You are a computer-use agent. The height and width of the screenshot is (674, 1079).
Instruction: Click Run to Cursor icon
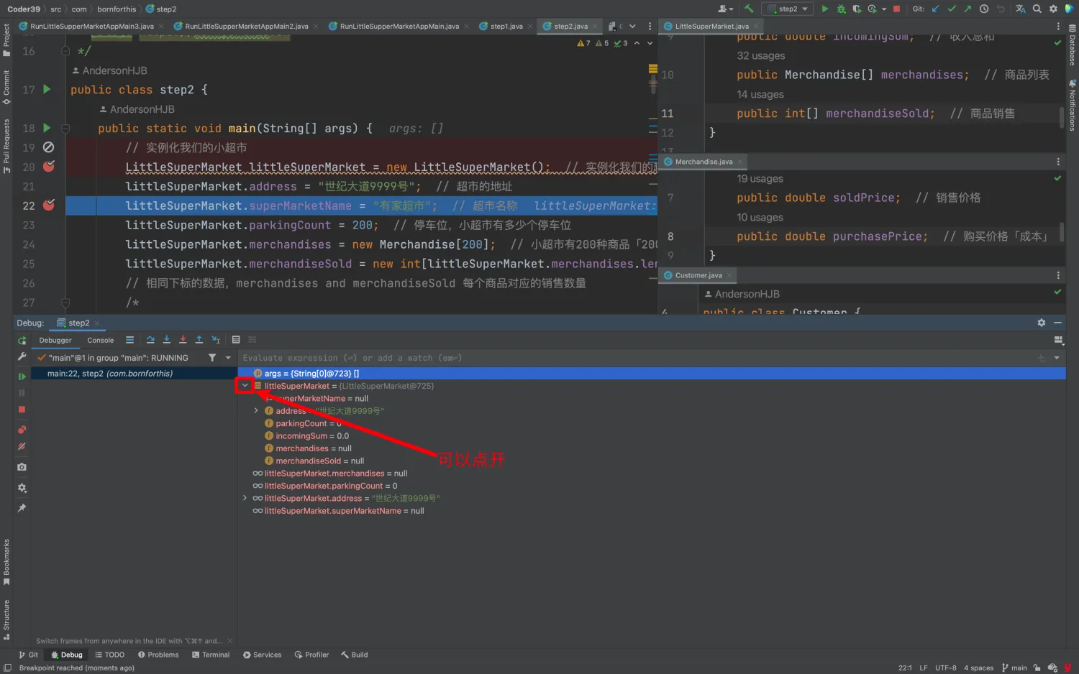[x=216, y=340]
